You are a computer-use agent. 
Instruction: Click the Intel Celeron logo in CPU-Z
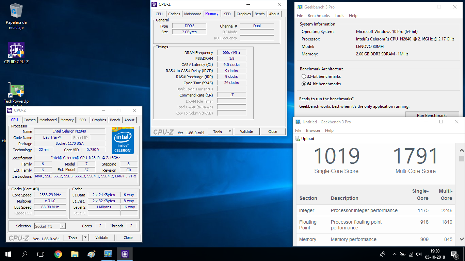(x=123, y=140)
